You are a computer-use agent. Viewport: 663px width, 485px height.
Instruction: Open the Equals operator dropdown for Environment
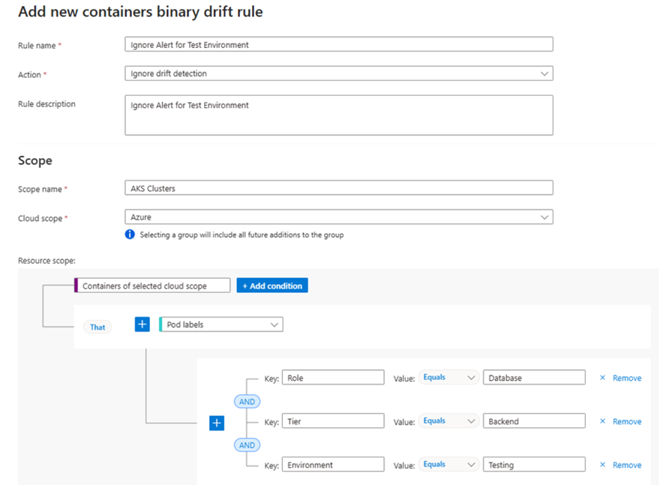[448, 464]
